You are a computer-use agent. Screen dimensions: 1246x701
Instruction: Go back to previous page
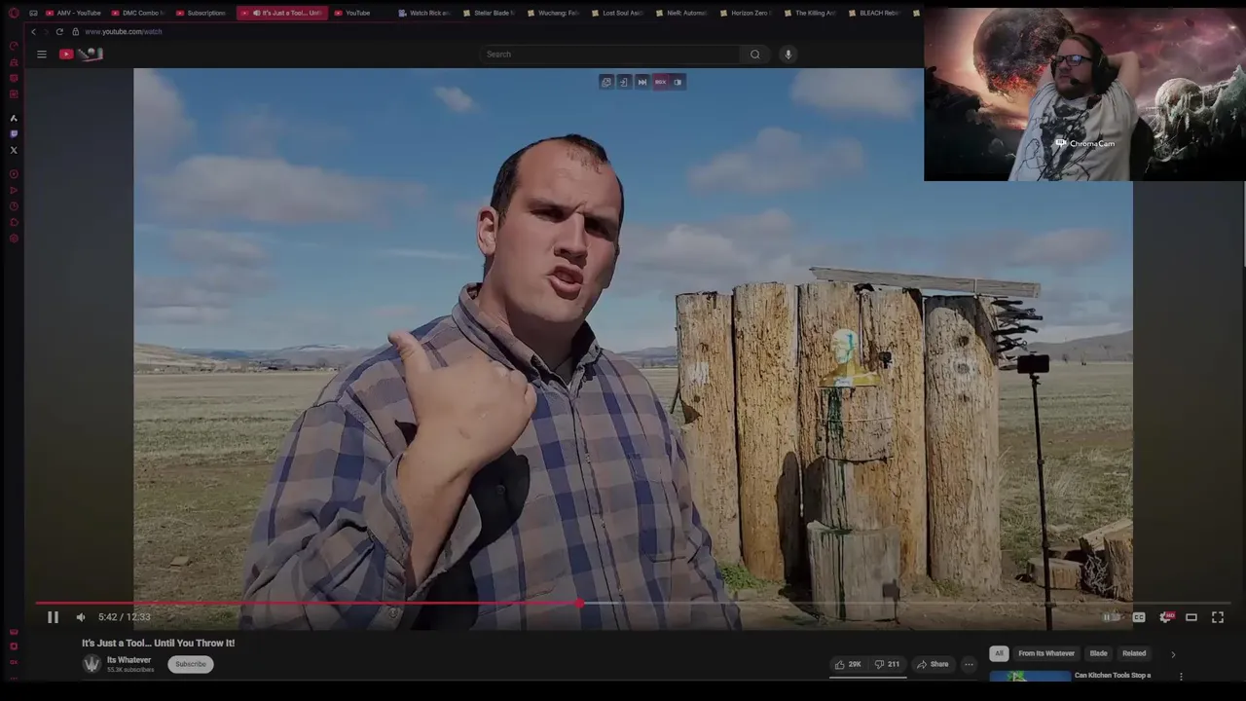click(x=33, y=32)
